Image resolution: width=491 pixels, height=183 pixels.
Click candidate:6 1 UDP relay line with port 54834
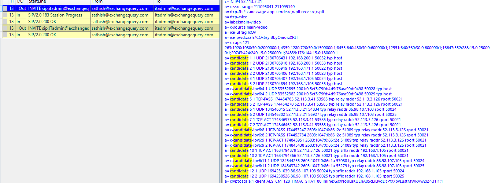(x=311, y=109)
